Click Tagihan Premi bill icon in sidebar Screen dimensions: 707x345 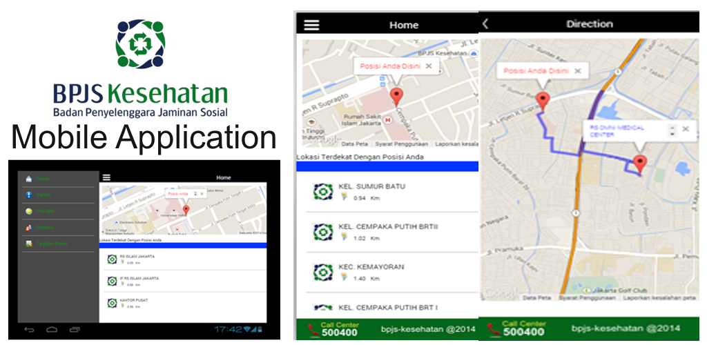[x=29, y=244]
